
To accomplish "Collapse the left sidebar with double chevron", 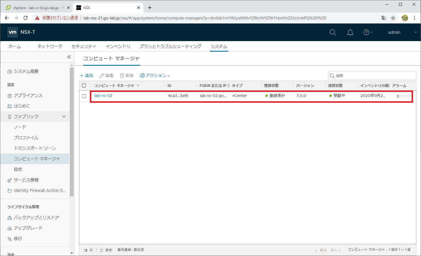I will tap(69, 57).
